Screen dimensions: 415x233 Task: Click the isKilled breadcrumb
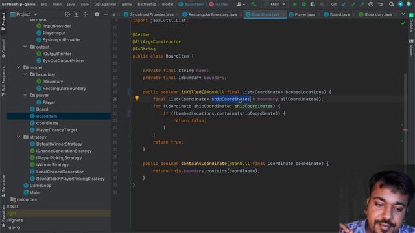tap(219, 5)
